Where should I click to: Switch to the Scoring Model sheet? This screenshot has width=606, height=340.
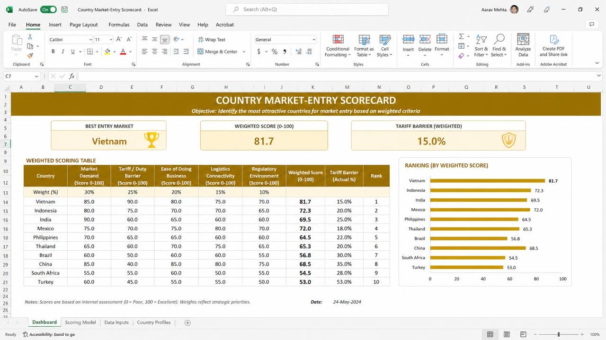click(x=80, y=323)
